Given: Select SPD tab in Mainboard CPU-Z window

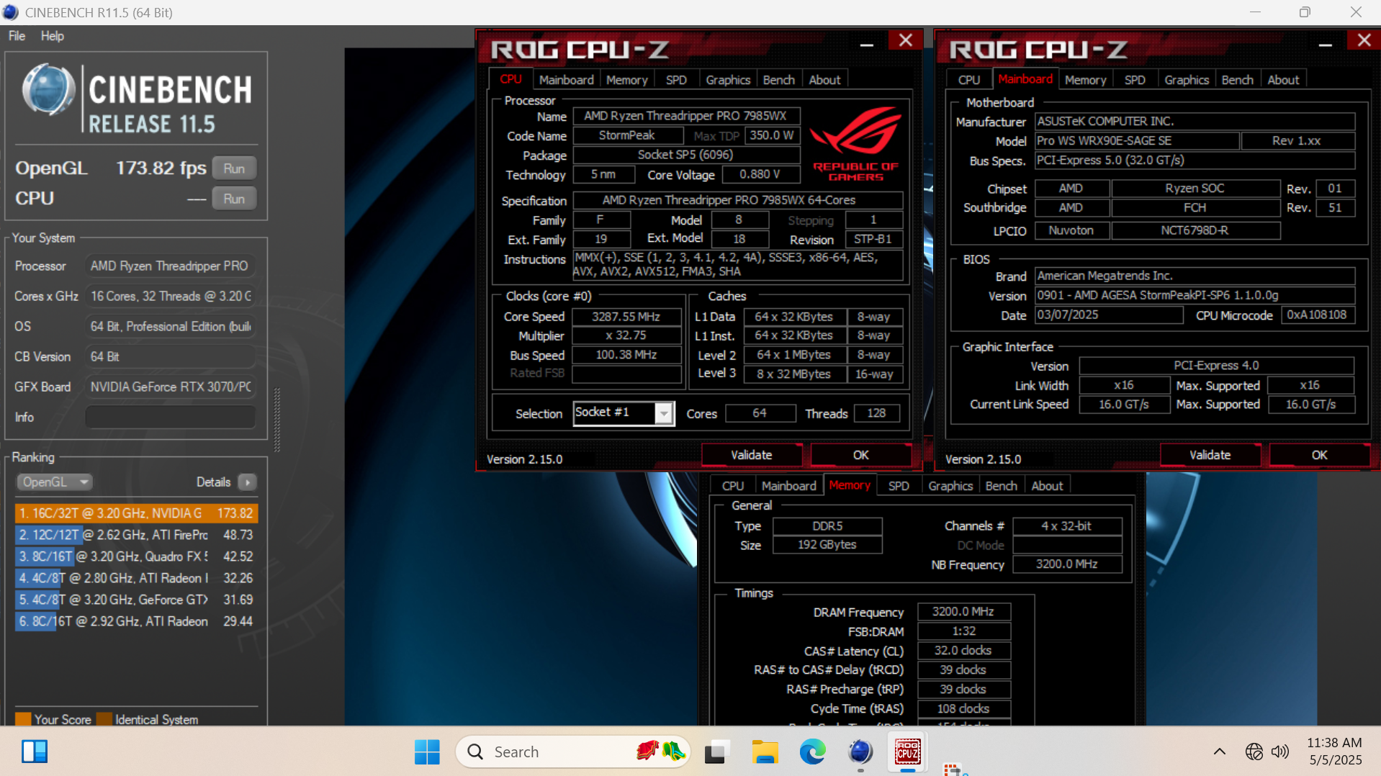Looking at the screenshot, I should point(1135,80).
